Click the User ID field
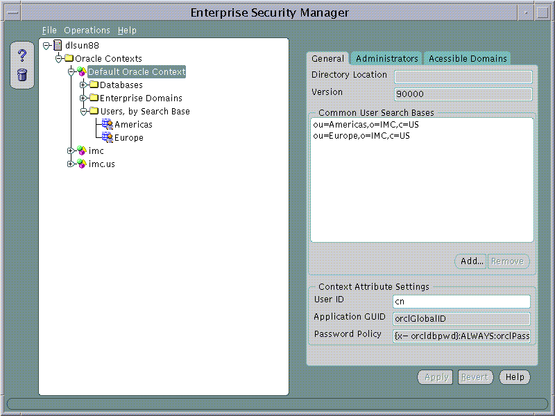555x416 pixels. pyautogui.click(x=461, y=302)
